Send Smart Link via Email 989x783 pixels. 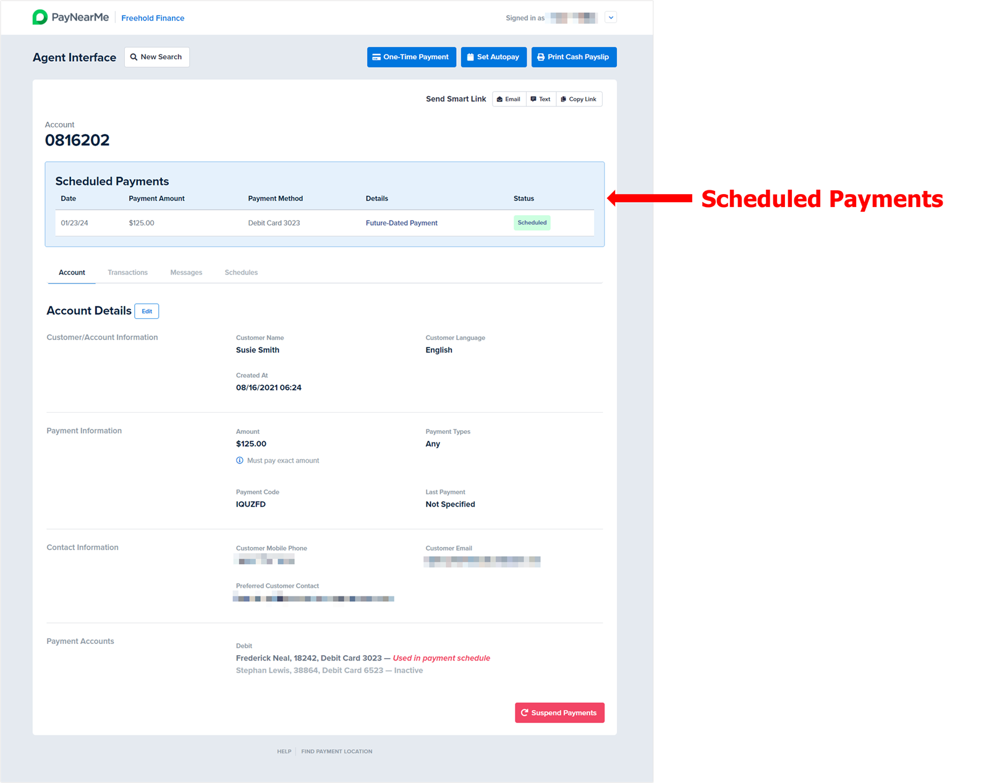[x=509, y=99]
